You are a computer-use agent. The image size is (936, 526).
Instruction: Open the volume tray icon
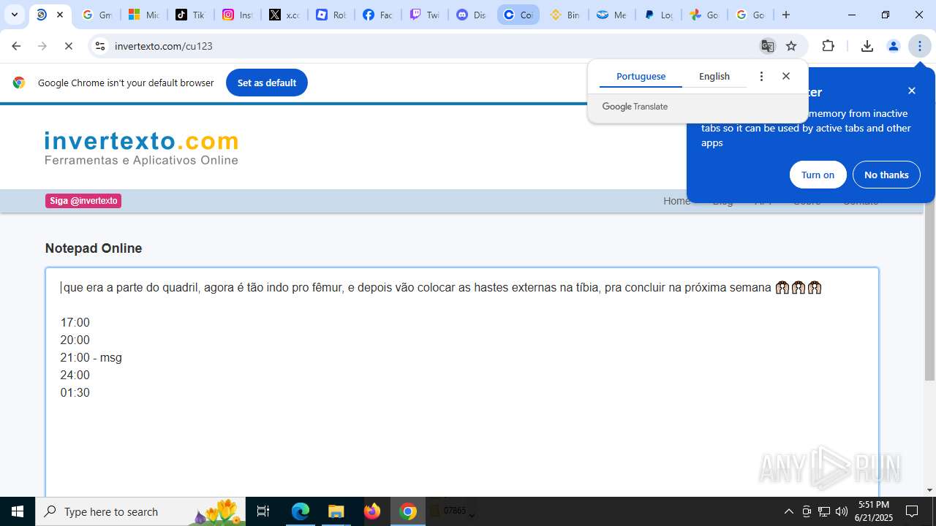click(x=842, y=511)
